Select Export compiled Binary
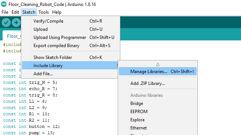The width and height of the screenshot is (241, 135). pyautogui.click(x=70, y=46)
